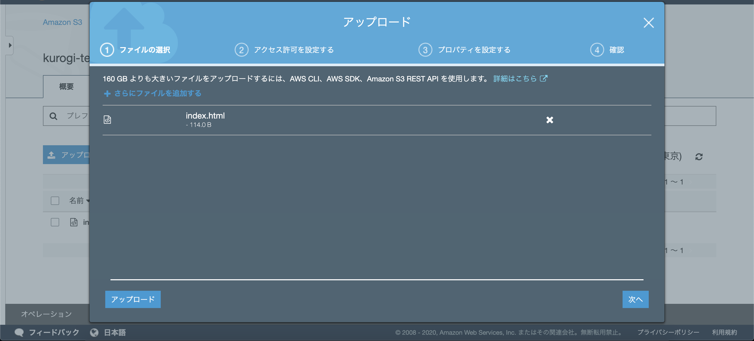Refresh the bucket object list

pos(699,156)
